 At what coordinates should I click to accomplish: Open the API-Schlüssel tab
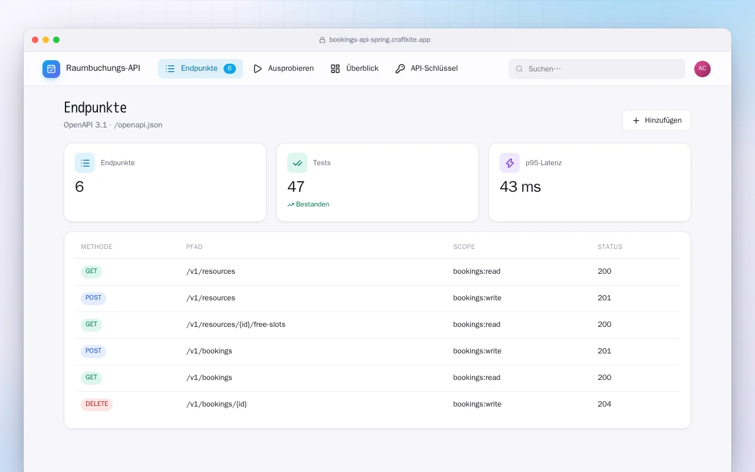coord(426,68)
